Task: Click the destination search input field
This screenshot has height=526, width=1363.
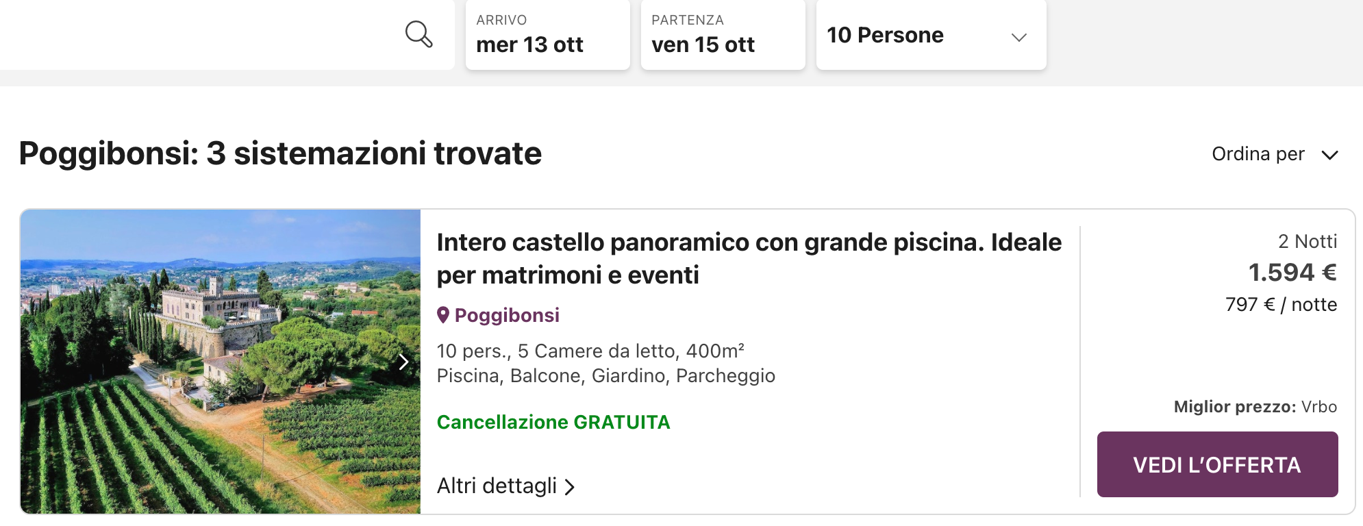Action: pyautogui.click(x=199, y=34)
